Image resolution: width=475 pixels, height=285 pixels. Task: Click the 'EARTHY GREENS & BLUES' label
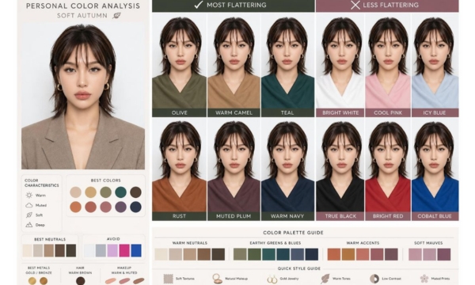point(275,243)
